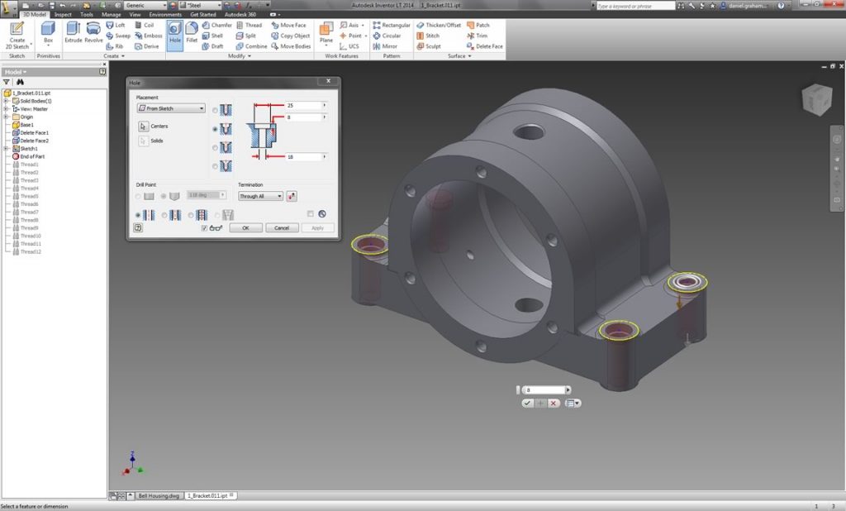Open the From Sketch placement dropdown
Screen dimensions: 846x511
click(171, 108)
